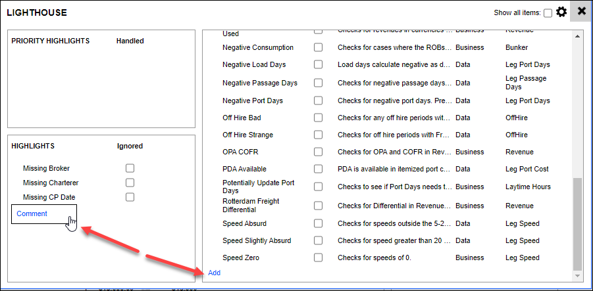Check the Speed Zero checkbox
Image resolution: width=593 pixels, height=291 pixels.
point(318,257)
